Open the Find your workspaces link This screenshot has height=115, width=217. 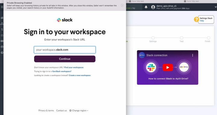74,68
